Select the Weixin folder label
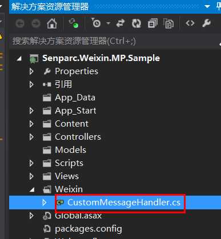 pos(69,189)
